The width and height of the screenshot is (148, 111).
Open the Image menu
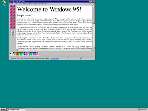25,4
